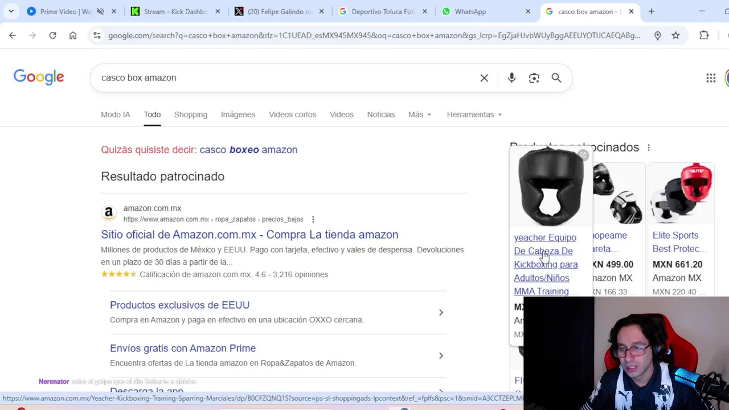
Task: Close the Deportivo Toluca tab
Action: [425, 11]
